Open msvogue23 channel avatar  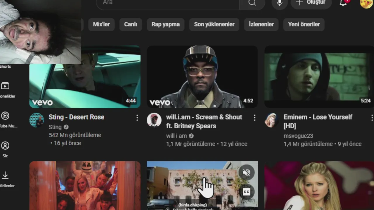point(271,120)
